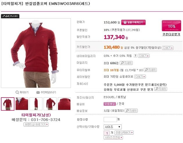The width and height of the screenshot is (183, 143).
Task: Open the 알뜰구매계산기 calculator button
Action: tap(133, 22)
